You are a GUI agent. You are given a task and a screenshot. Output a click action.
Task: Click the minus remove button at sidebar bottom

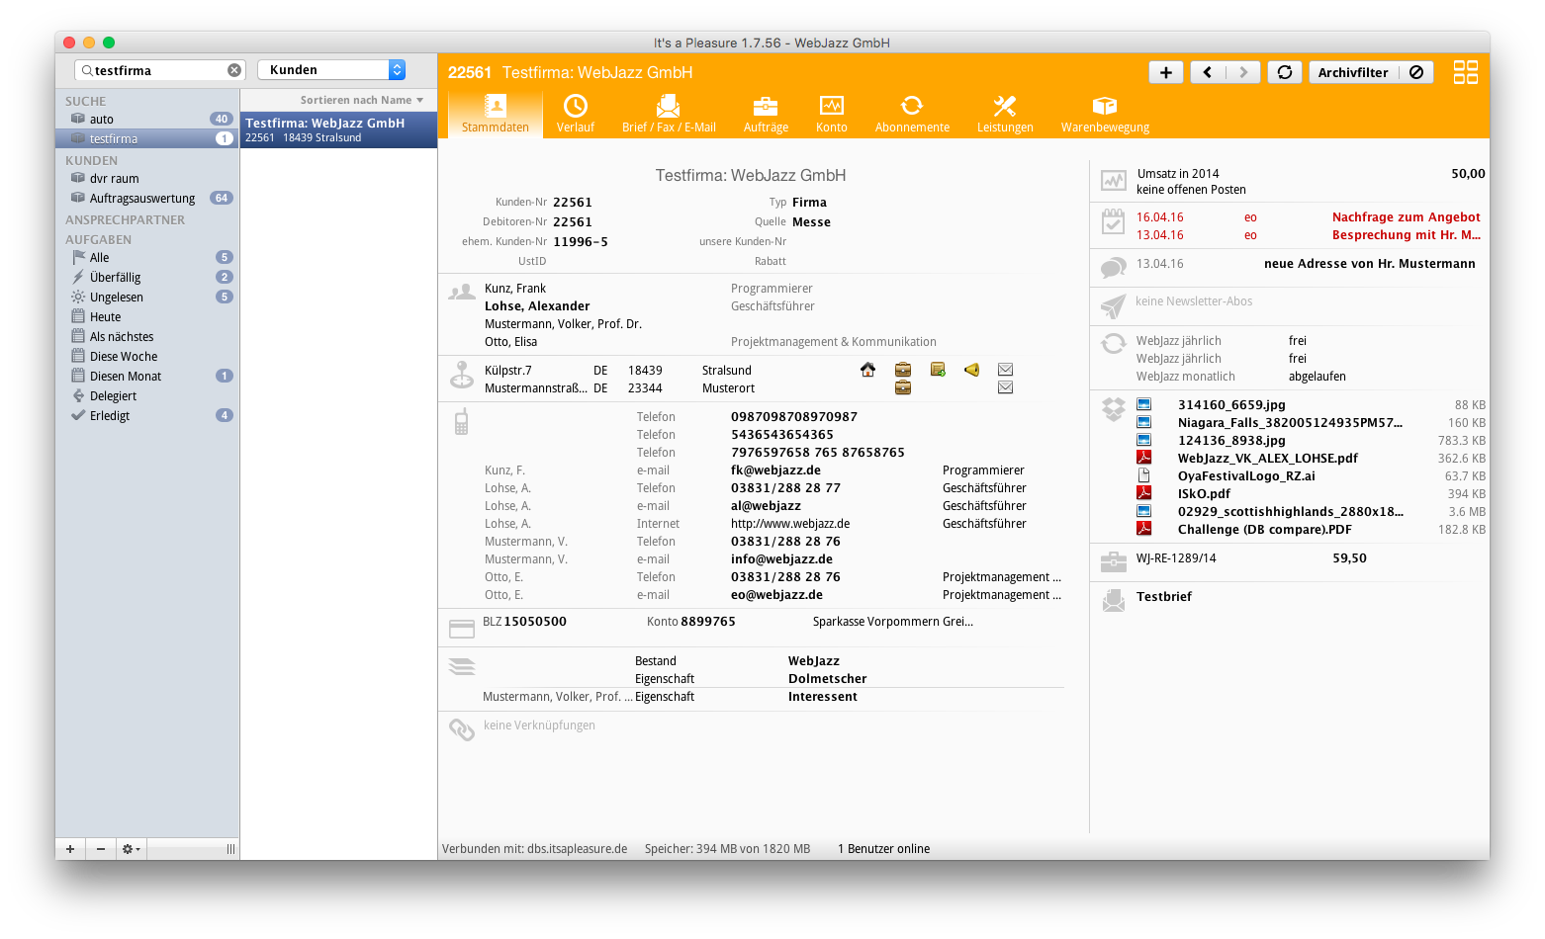tap(100, 849)
